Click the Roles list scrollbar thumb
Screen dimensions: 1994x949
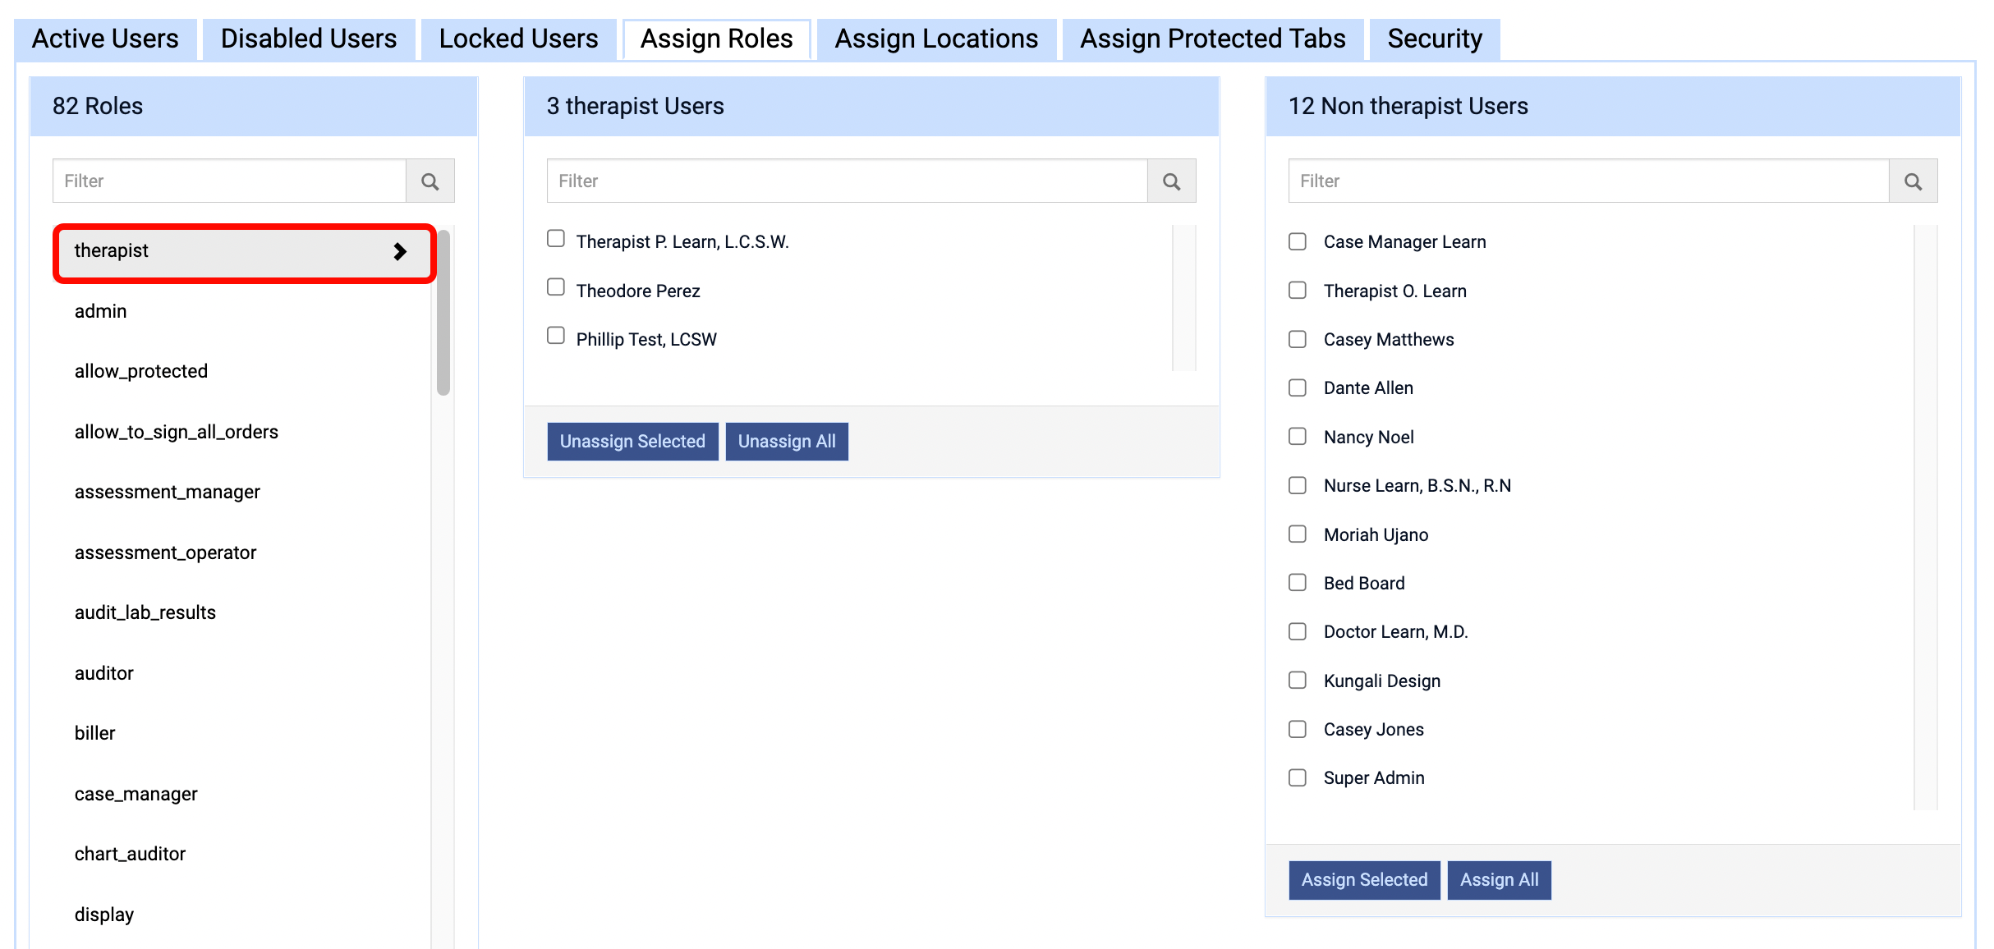(443, 312)
